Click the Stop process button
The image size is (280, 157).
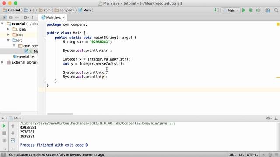4,133
